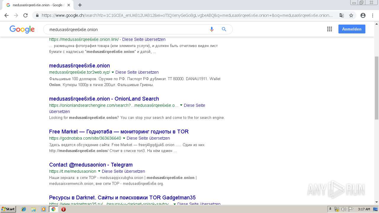Click the volume speaker tray icon
The width and height of the screenshot is (379, 213).
[x=343, y=209]
